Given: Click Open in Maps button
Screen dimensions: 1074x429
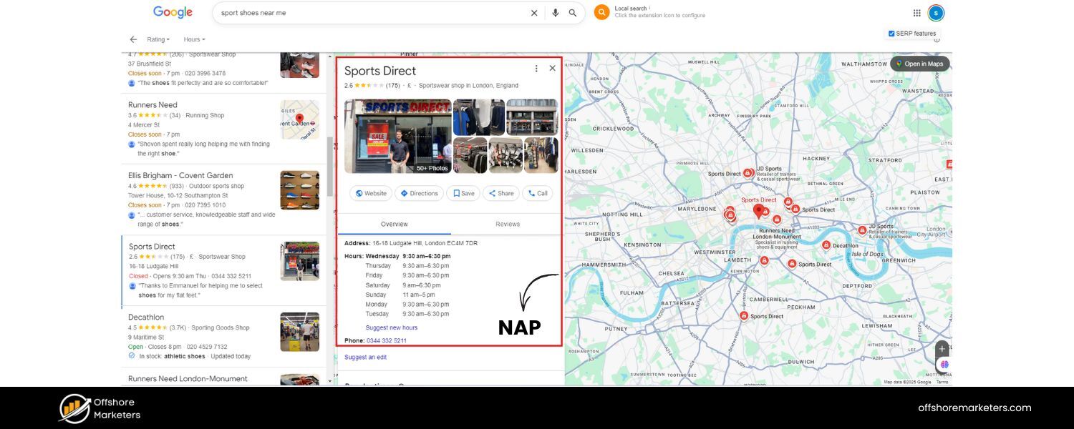Looking at the screenshot, I should 919,64.
